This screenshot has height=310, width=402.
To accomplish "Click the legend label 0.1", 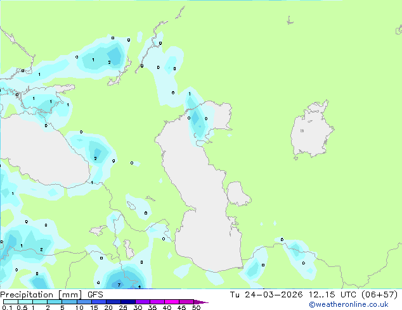I will (x=7, y=307).
